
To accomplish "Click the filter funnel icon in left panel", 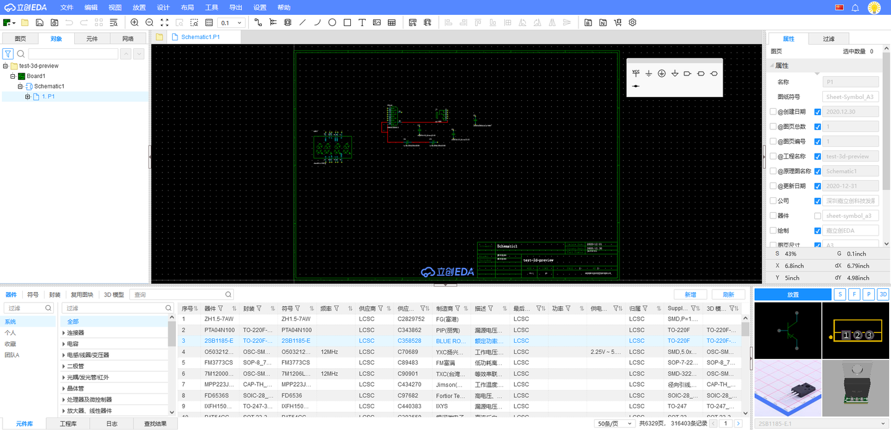I will coord(8,54).
